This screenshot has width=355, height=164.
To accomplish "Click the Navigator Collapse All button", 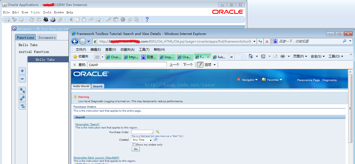I will pos(22,106).
